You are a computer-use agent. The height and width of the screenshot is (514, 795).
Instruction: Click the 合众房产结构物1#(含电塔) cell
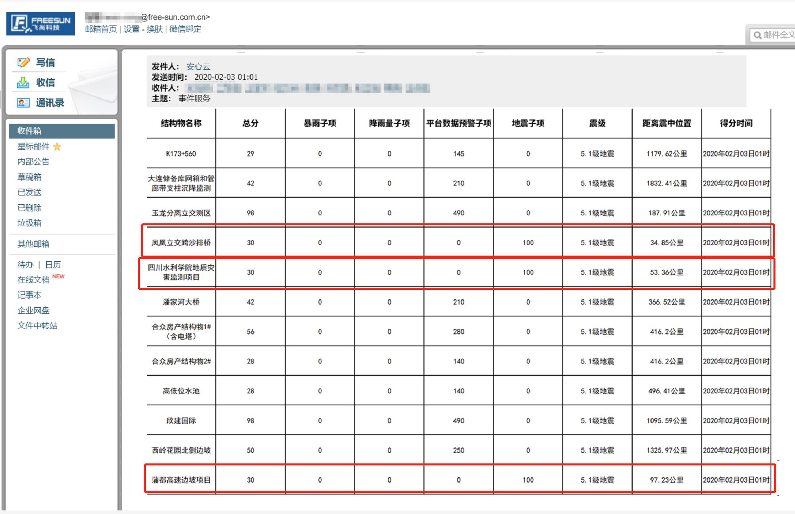click(181, 332)
